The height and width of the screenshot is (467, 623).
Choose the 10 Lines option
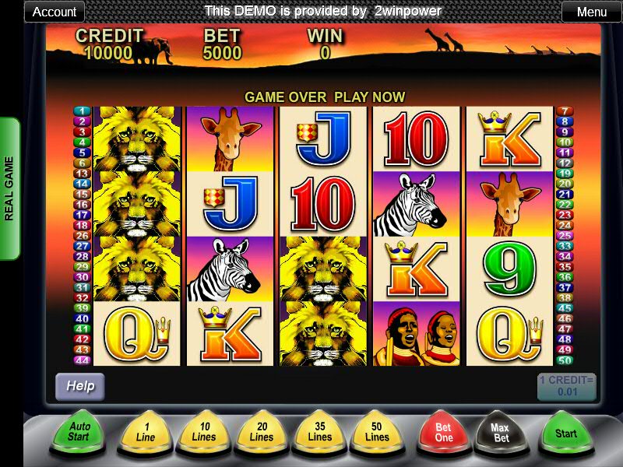(x=204, y=434)
